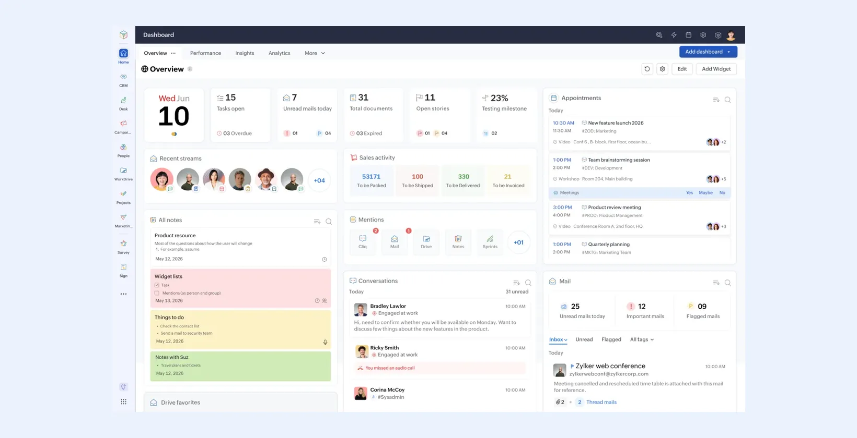The height and width of the screenshot is (438, 857).
Task: Respond Yes to the meeting invite
Action: tap(689, 193)
